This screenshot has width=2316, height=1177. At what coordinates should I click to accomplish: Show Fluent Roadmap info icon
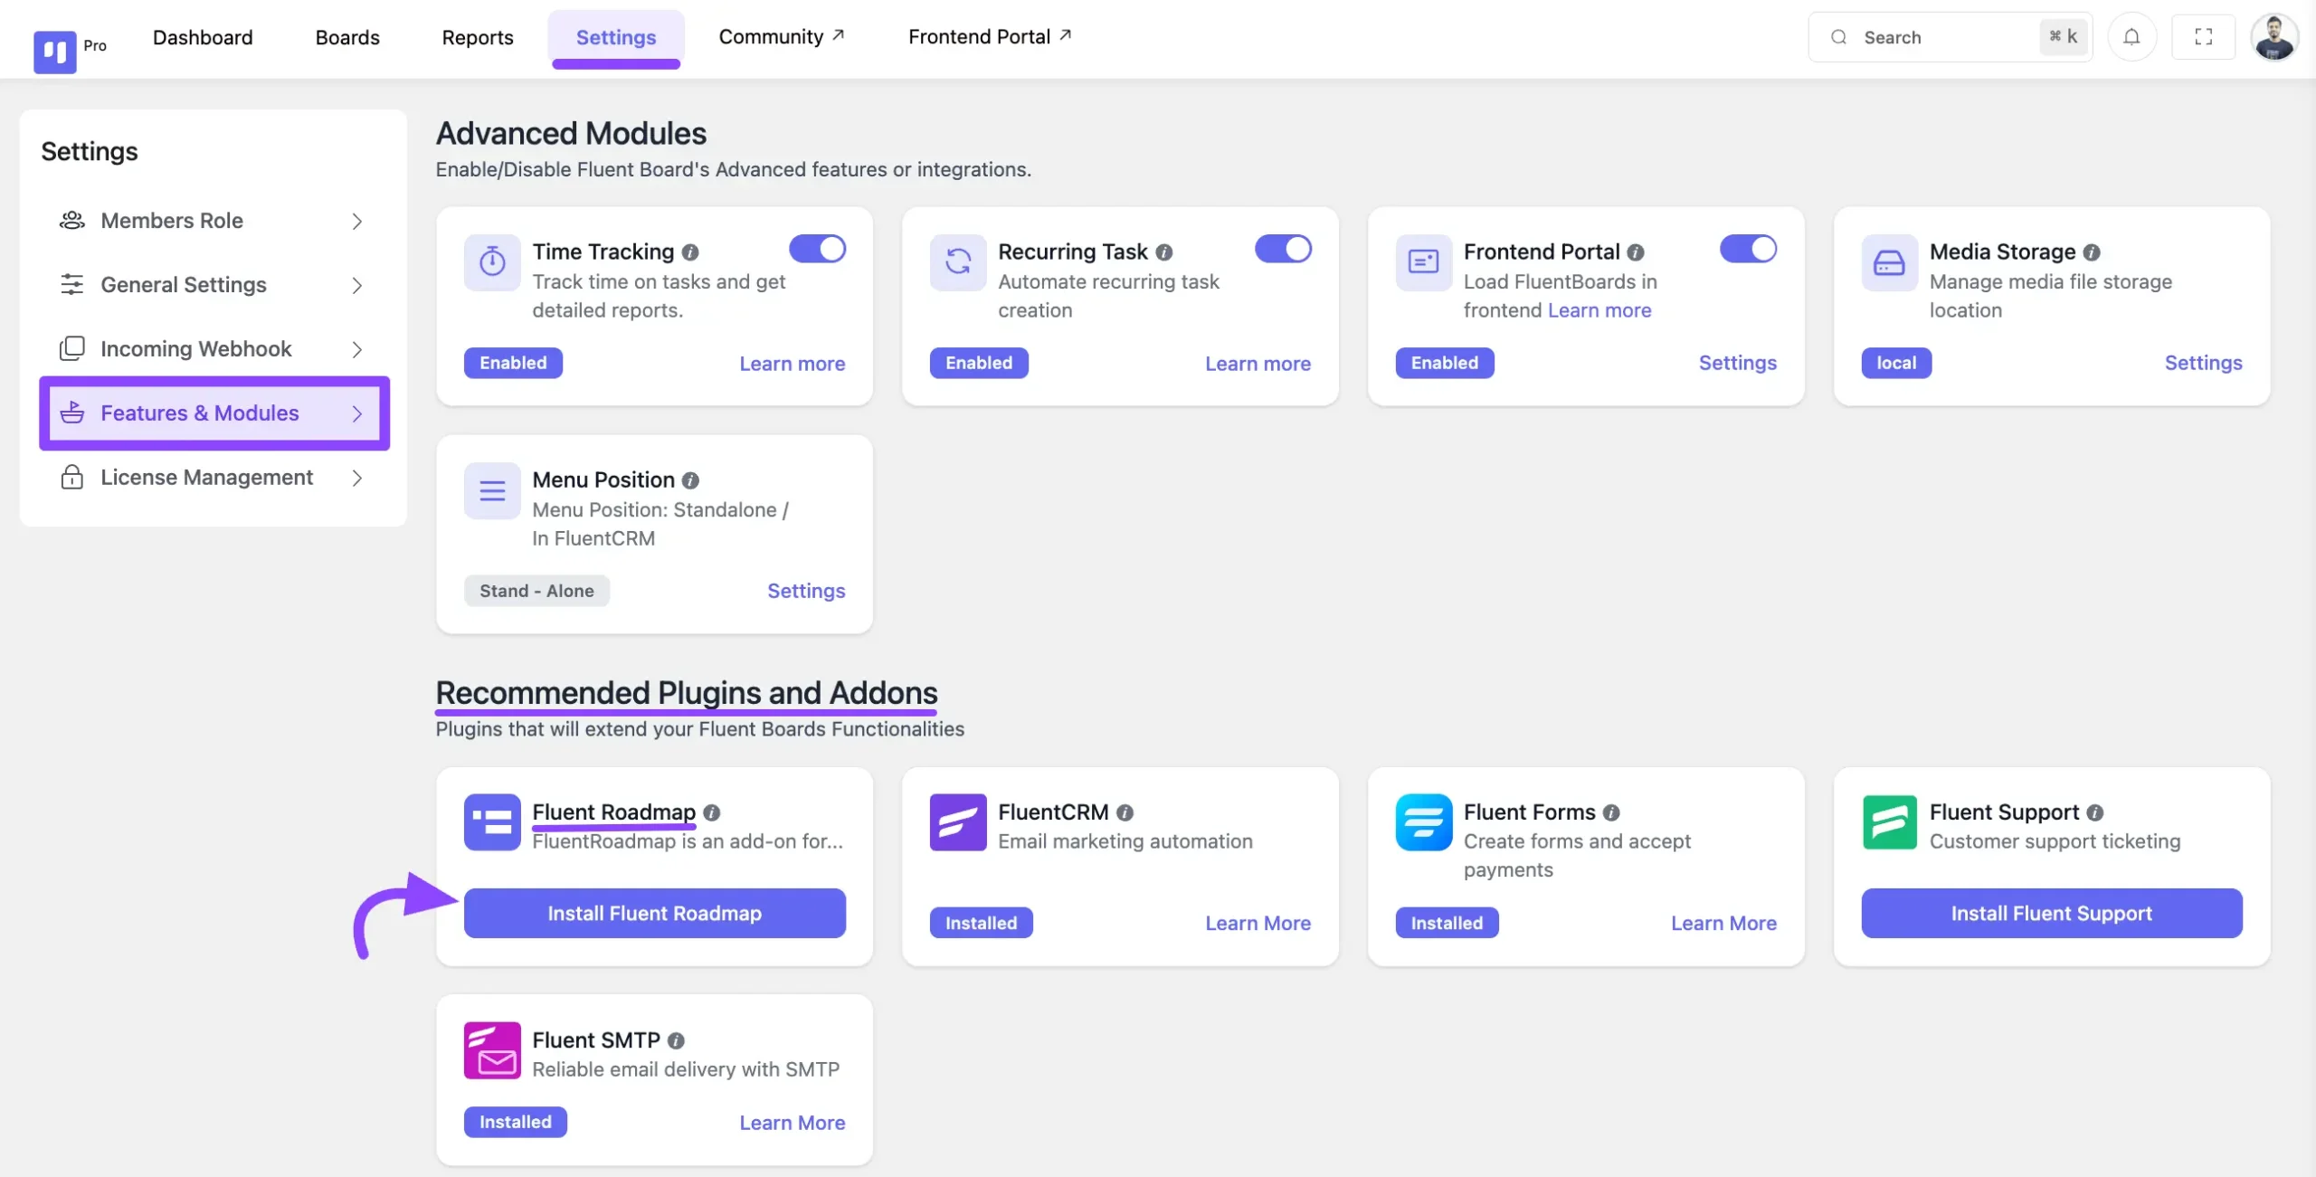pyautogui.click(x=712, y=812)
